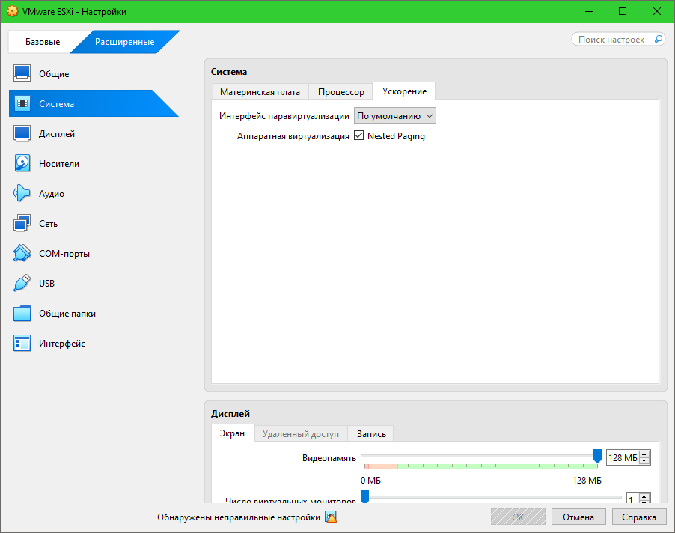Select the COM-порты connector icon
The height and width of the screenshot is (533, 675).
click(22, 253)
